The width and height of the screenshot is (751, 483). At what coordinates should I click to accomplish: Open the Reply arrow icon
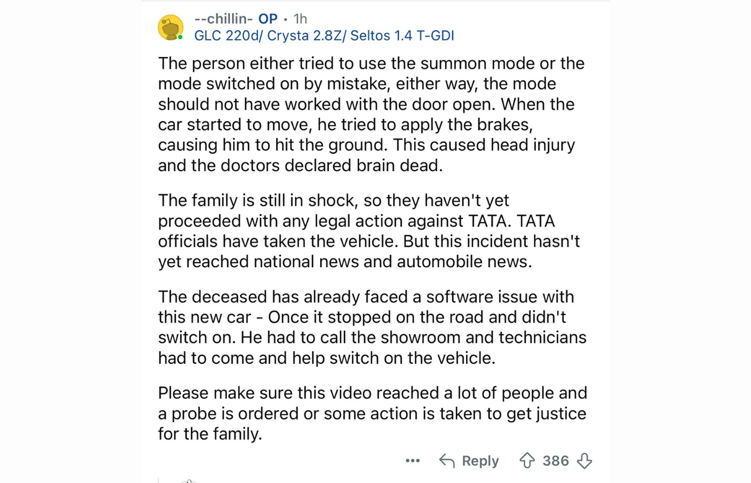(x=446, y=460)
